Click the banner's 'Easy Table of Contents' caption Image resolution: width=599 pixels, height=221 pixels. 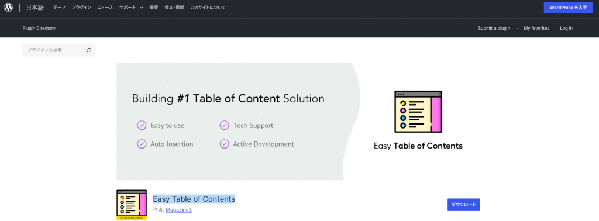[418, 146]
